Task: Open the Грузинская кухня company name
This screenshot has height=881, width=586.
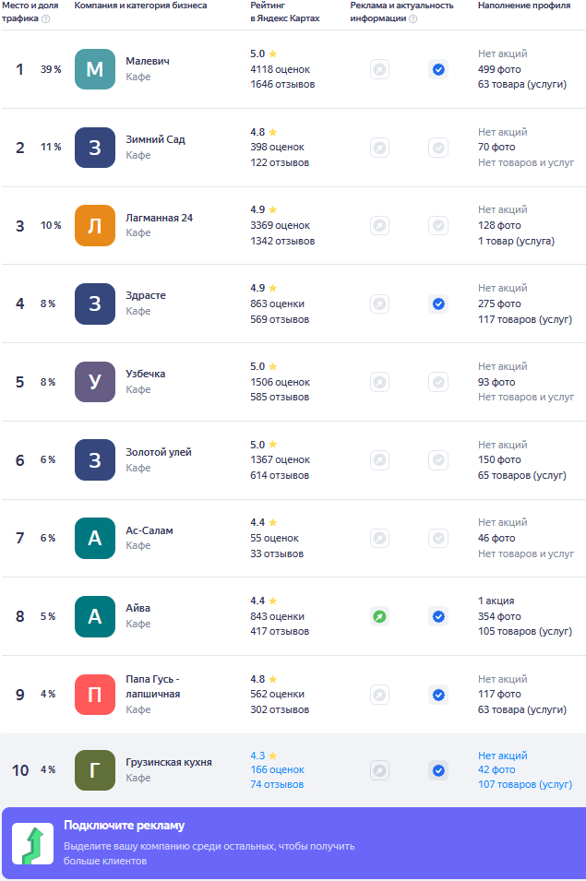Action: click(x=169, y=762)
